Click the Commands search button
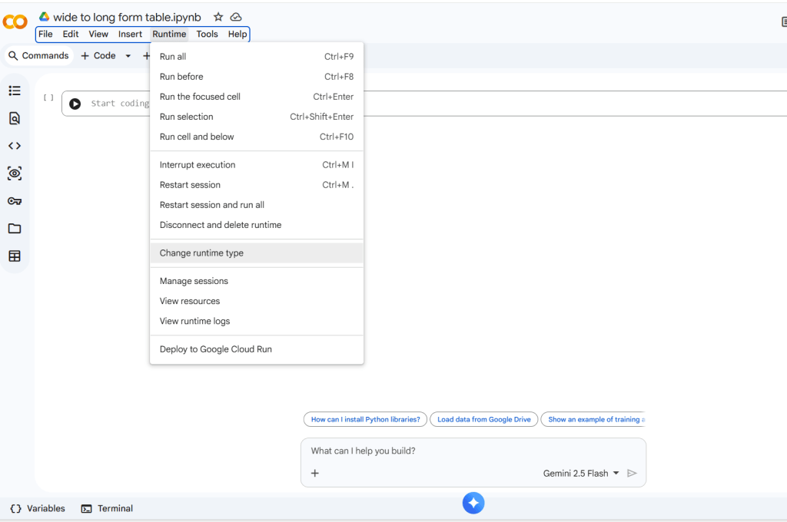The height and width of the screenshot is (522, 787). tap(38, 56)
